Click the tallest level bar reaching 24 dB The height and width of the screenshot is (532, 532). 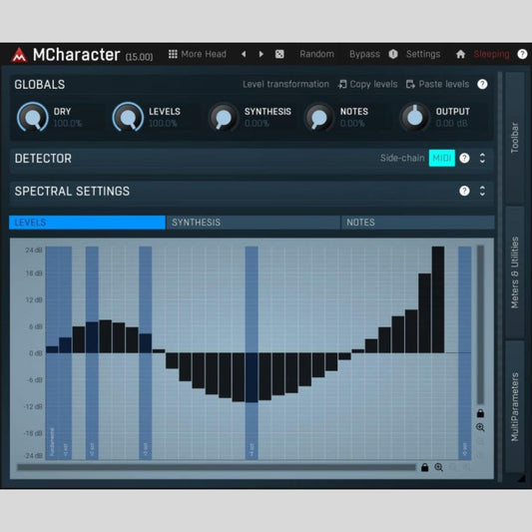438,299
